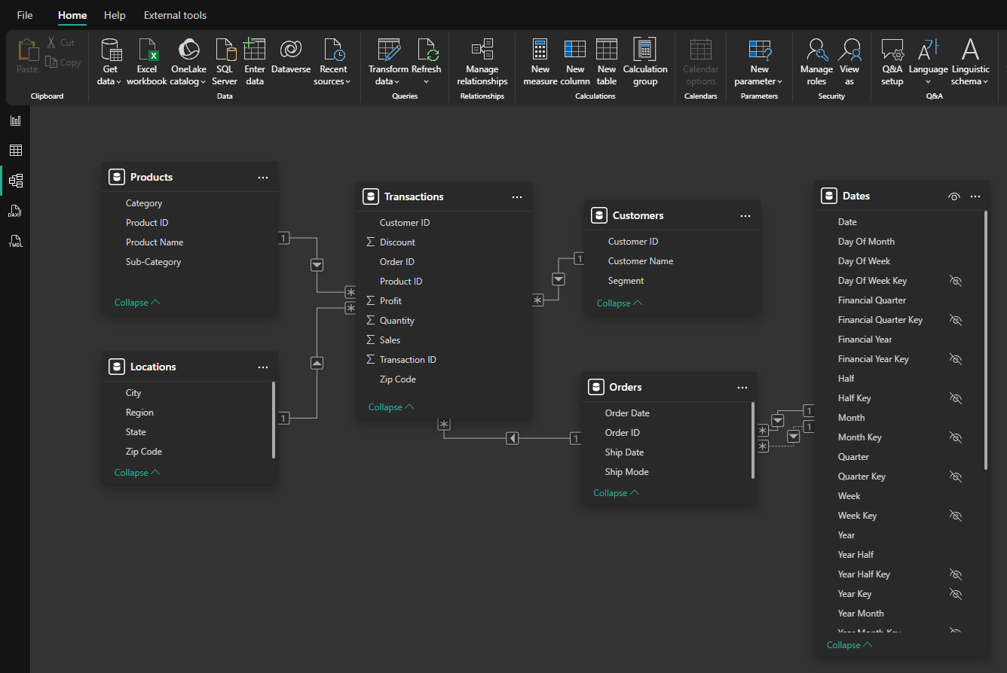Image resolution: width=1007 pixels, height=673 pixels.
Task: Switch to the External tools tab
Action: pos(175,15)
